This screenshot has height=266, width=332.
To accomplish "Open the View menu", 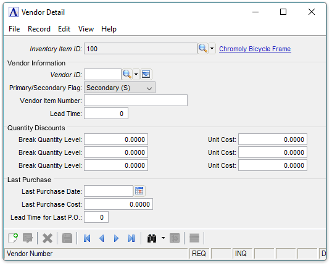I will (86, 29).
